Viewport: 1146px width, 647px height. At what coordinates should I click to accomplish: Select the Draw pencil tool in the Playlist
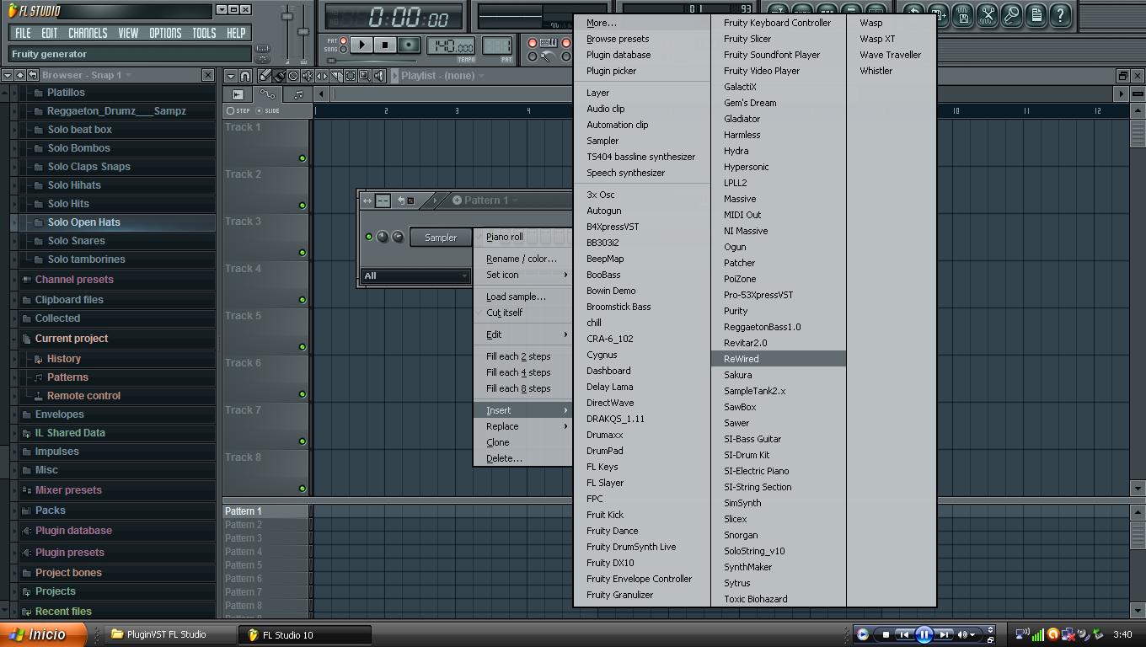point(265,76)
